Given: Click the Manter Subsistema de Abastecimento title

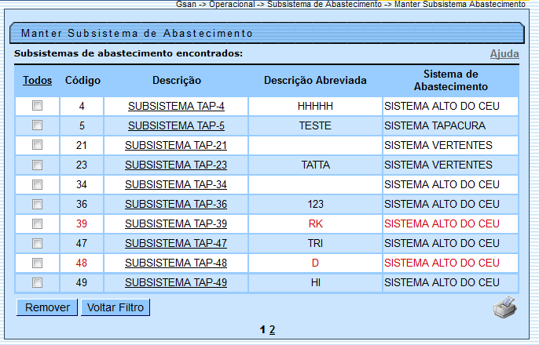Looking at the screenshot, I should (x=137, y=33).
